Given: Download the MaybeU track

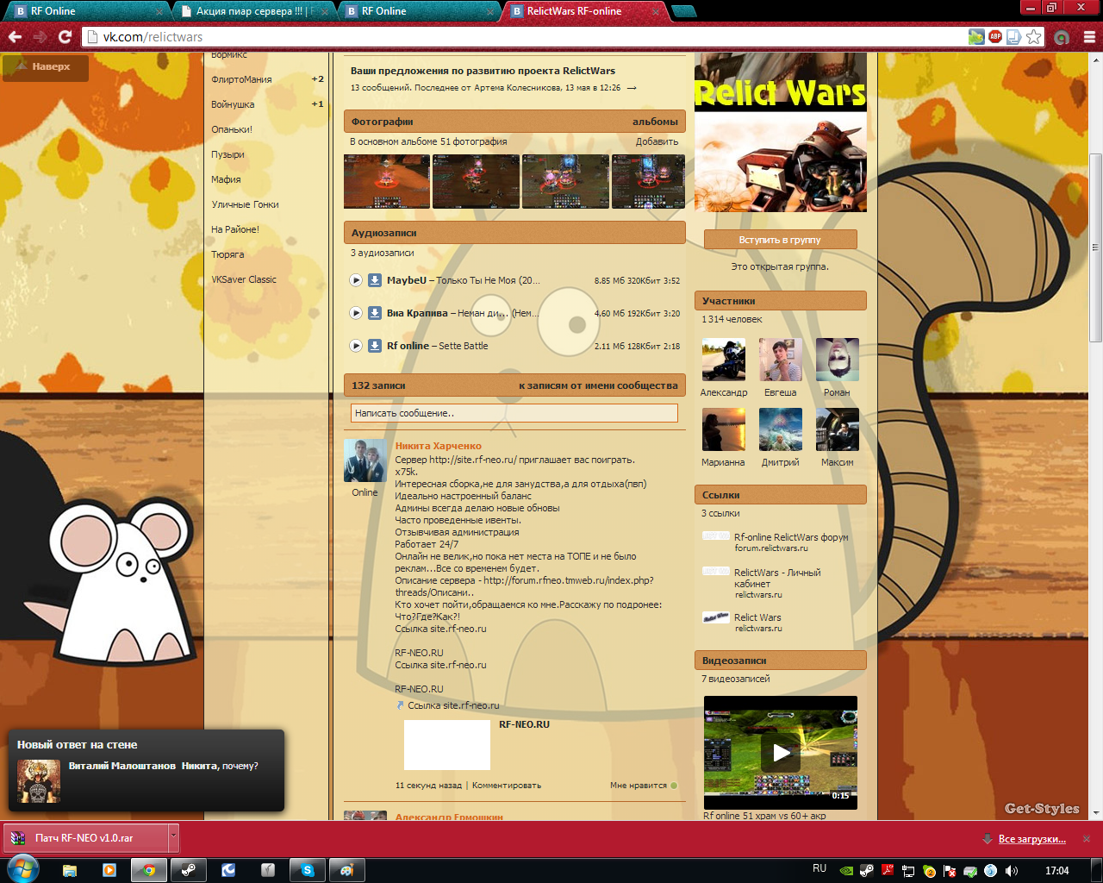Looking at the screenshot, I should 375,280.
